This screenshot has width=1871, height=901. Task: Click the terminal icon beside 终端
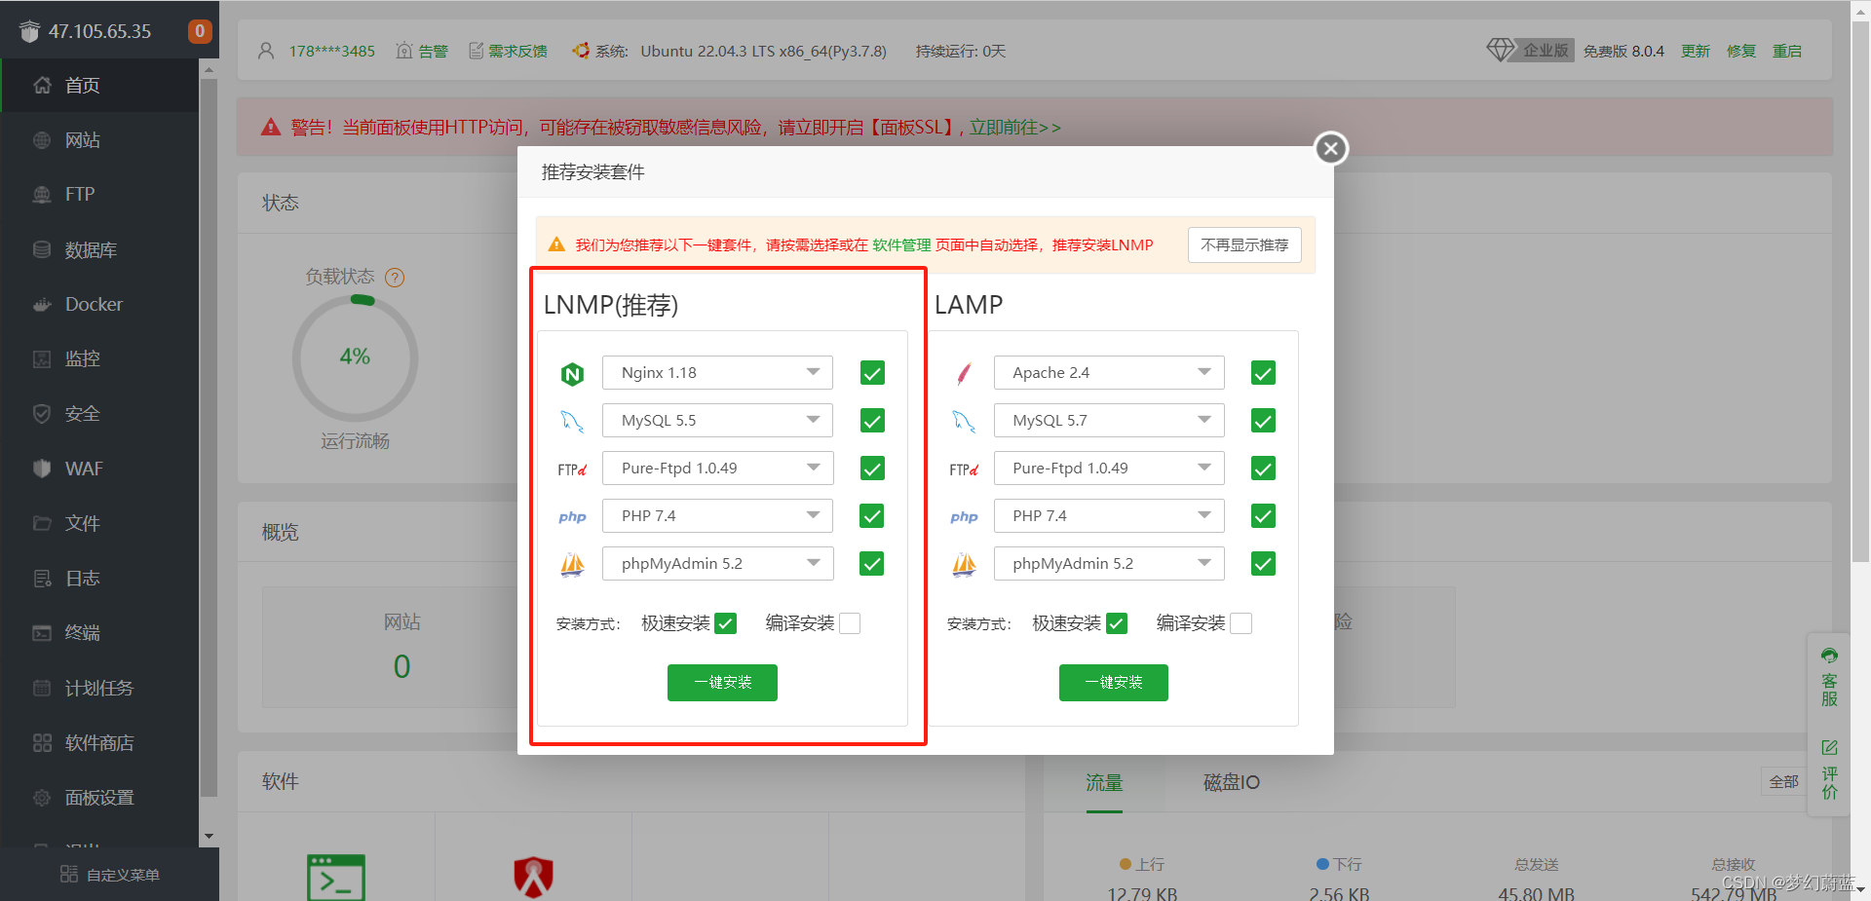click(x=42, y=633)
